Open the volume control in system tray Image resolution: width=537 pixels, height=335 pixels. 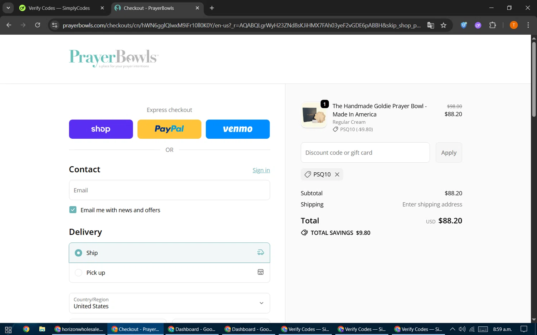click(462, 329)
